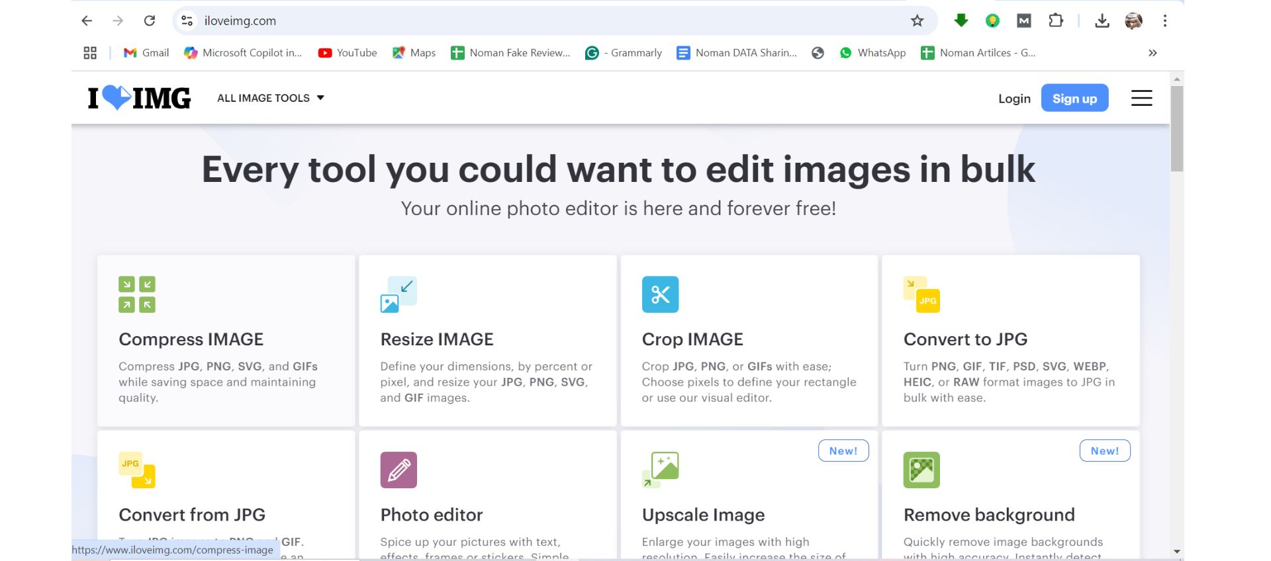Viewport: 1271px width, 561px height.
Task: Click the Convert to JPG icon
Action: coord(921,294)
